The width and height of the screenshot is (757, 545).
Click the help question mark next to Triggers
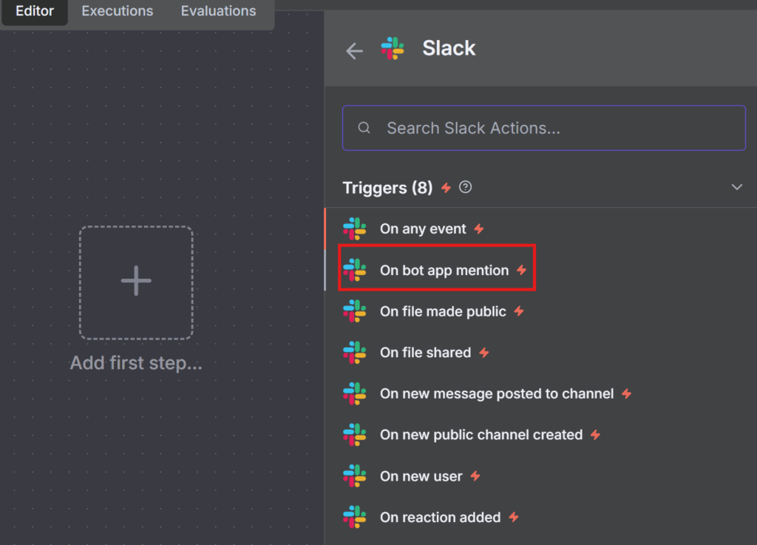coord(465,187)
